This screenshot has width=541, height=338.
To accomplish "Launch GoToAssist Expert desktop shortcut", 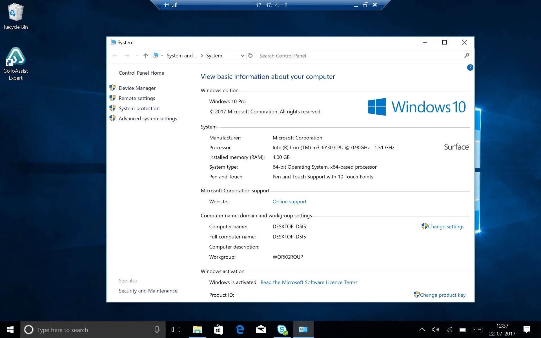I will pos(15,64).
